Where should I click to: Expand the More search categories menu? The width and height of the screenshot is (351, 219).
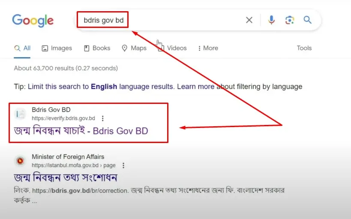coord(208,48)
